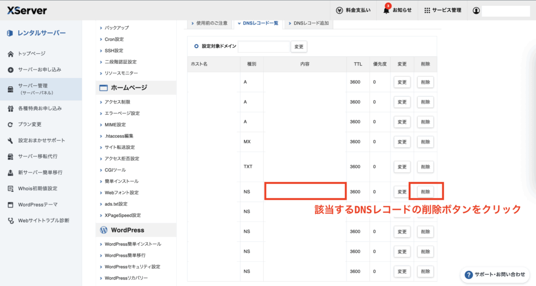Screen dimensions: 536x286
Task: Open リソースモニター link
Action: (121, 73)
